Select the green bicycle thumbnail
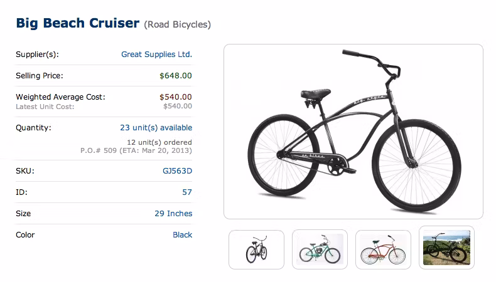Viewport: 496px width, 282px height. point(320,249)
